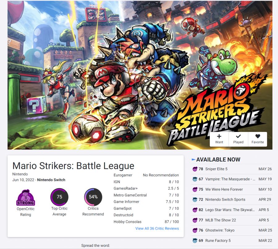Click the rating icon beside Nintendo Switch Sports

coord(195,200)
